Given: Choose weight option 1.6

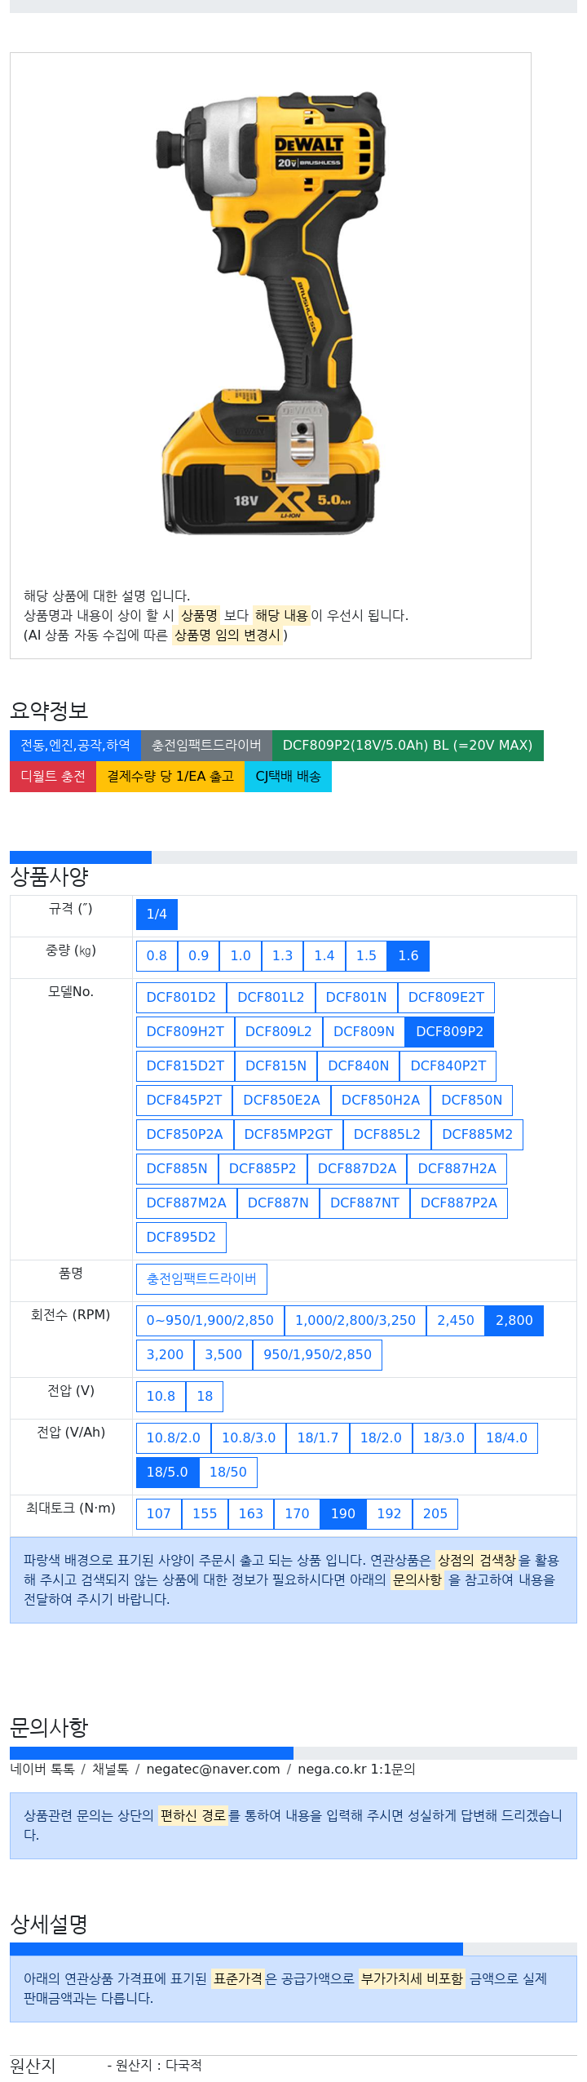Looking at the screenshot, I should point(408,955).
